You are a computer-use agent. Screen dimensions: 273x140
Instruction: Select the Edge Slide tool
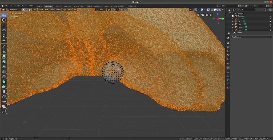point(4,97)
